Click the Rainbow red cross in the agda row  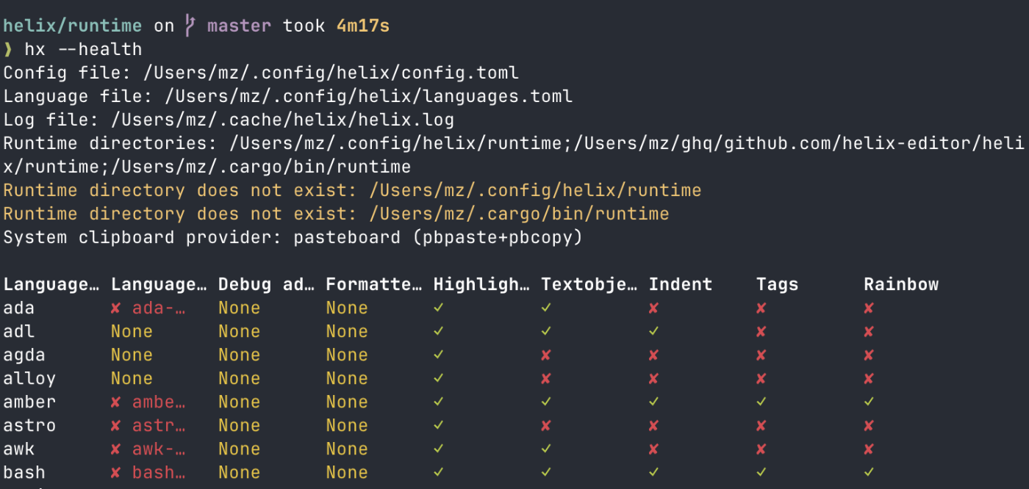869,355
